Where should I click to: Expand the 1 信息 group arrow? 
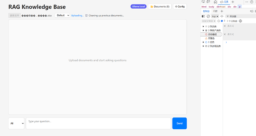click(203, 42)
